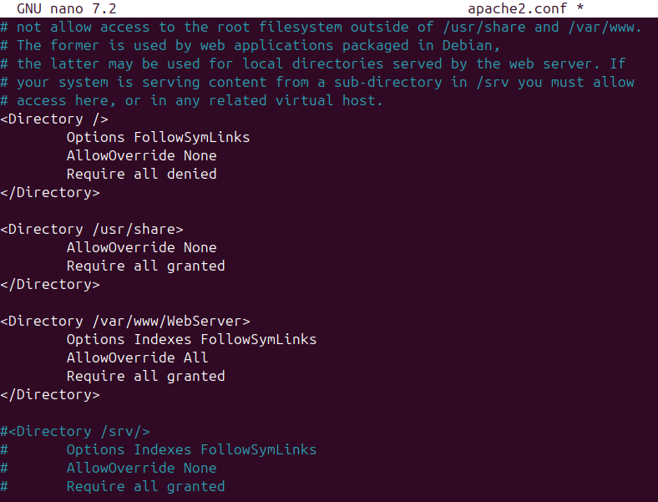Click the closing </Directory> tag below "Require all denied"

[50, 192]
